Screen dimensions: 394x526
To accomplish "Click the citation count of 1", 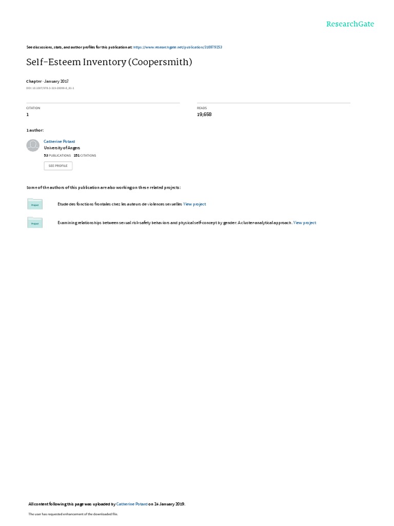I will [x=28, y=115].
